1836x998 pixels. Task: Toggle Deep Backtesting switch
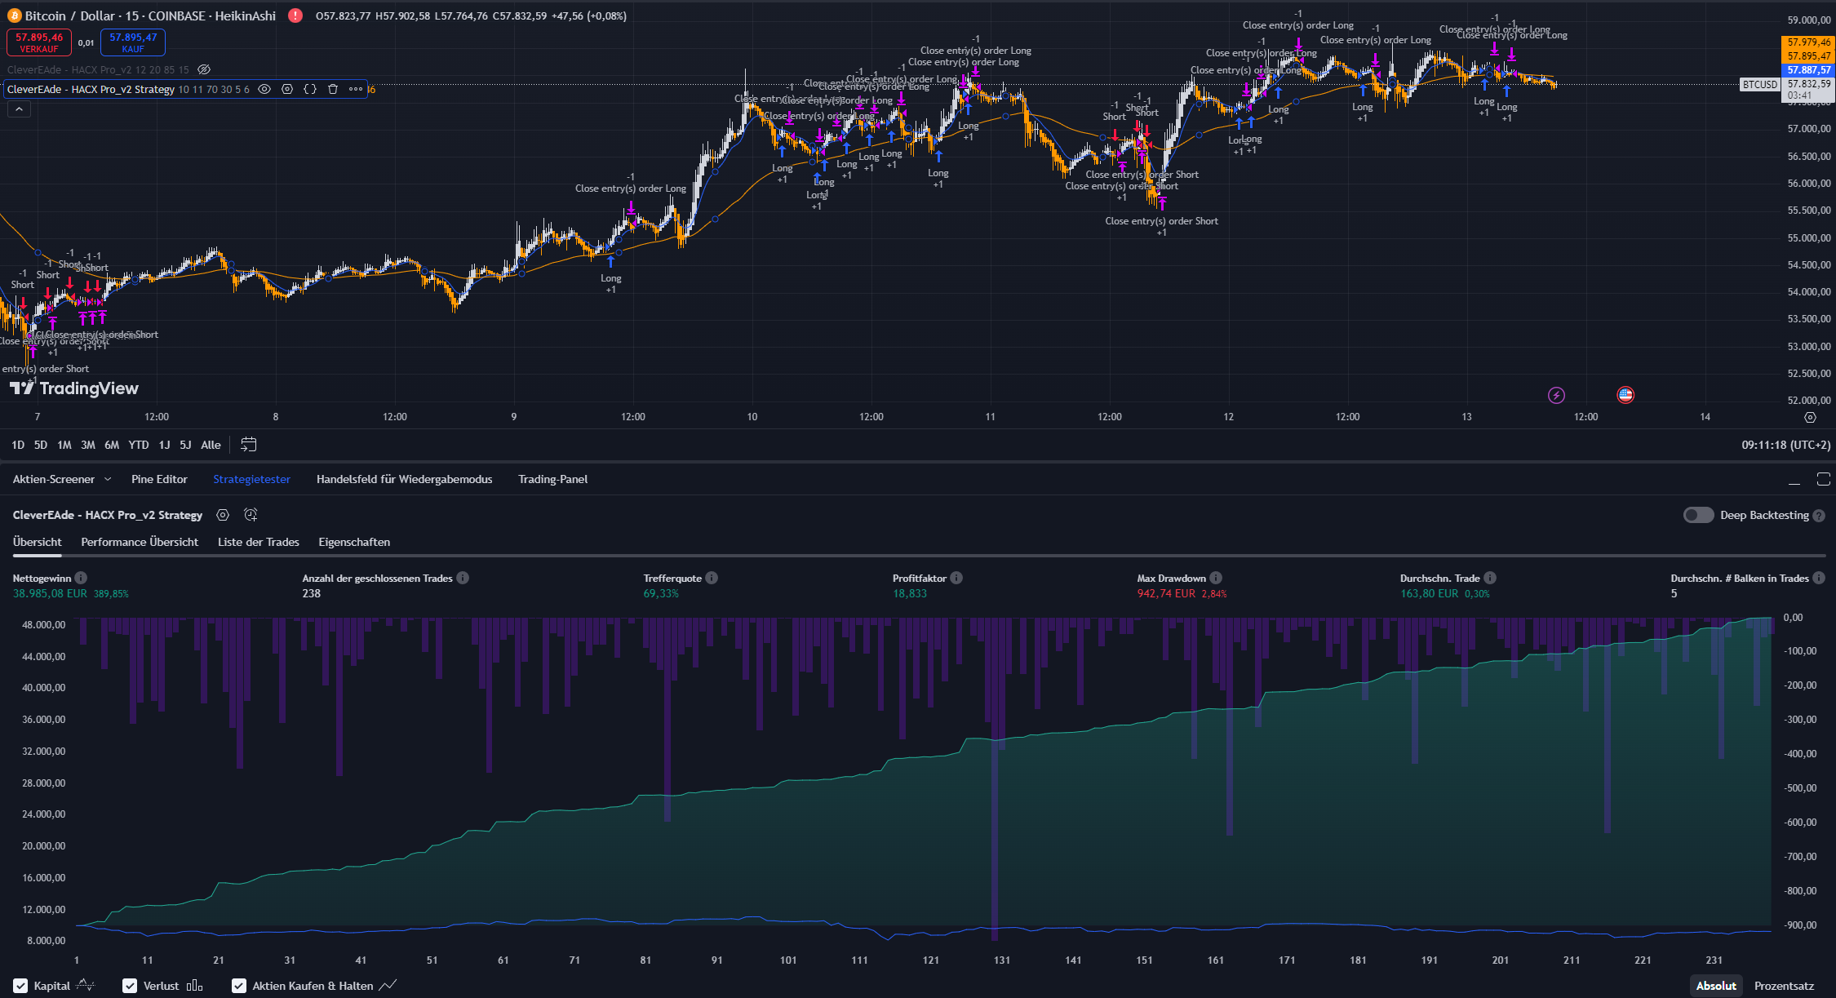1698,515
